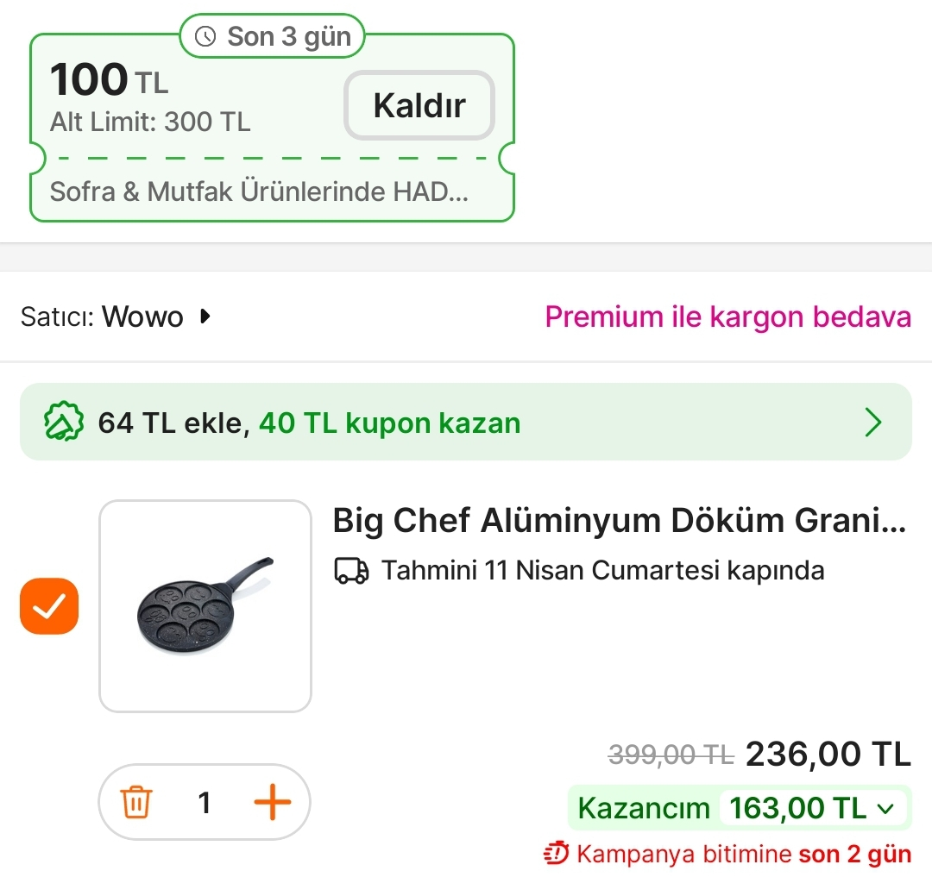Tap the 236,00 TL price
The image size is (932, 877).
point(828,755)
